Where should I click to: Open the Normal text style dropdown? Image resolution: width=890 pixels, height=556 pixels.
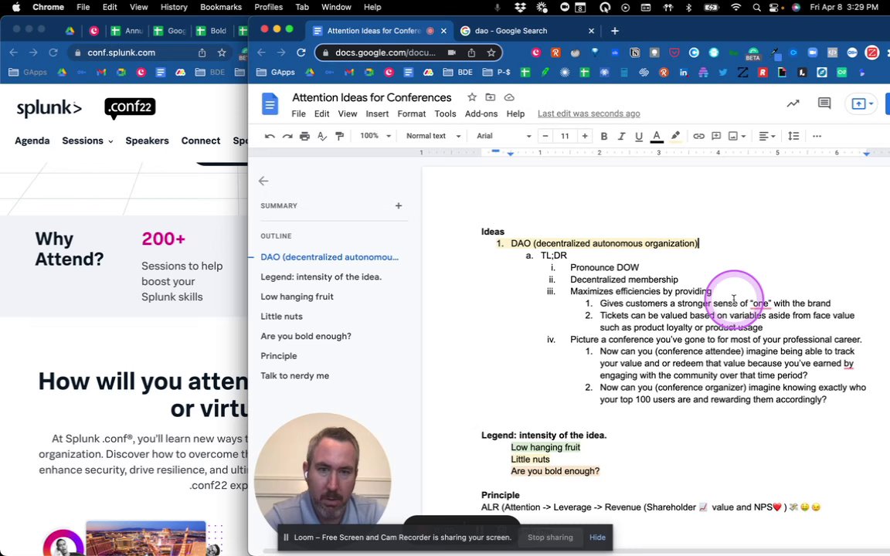[433, 136]
